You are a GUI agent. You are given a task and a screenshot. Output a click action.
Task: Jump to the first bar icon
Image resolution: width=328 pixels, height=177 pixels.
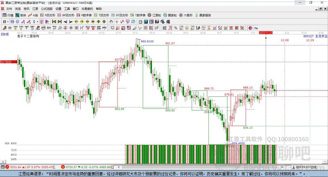(54, 22)
